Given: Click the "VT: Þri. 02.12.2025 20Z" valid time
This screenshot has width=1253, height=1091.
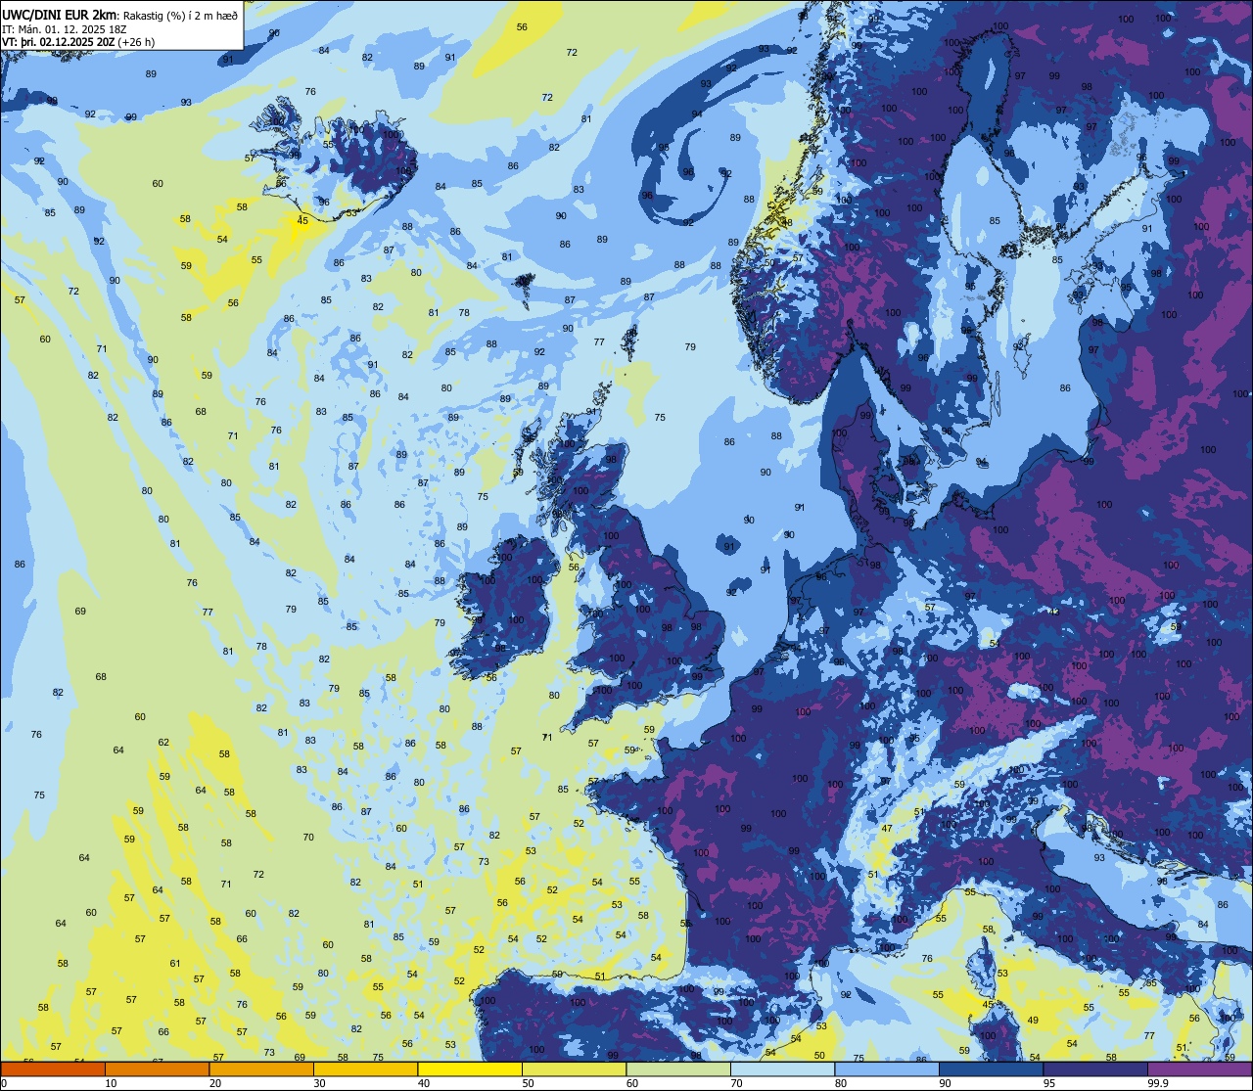Looking at the screenshot, I should pyautogui.click(x=59, y=42).
